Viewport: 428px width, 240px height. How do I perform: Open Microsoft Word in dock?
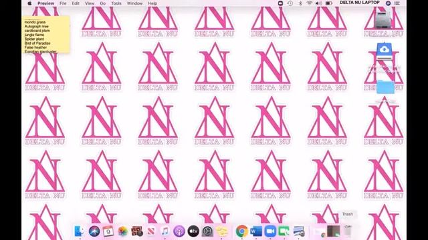pos(256,231)
